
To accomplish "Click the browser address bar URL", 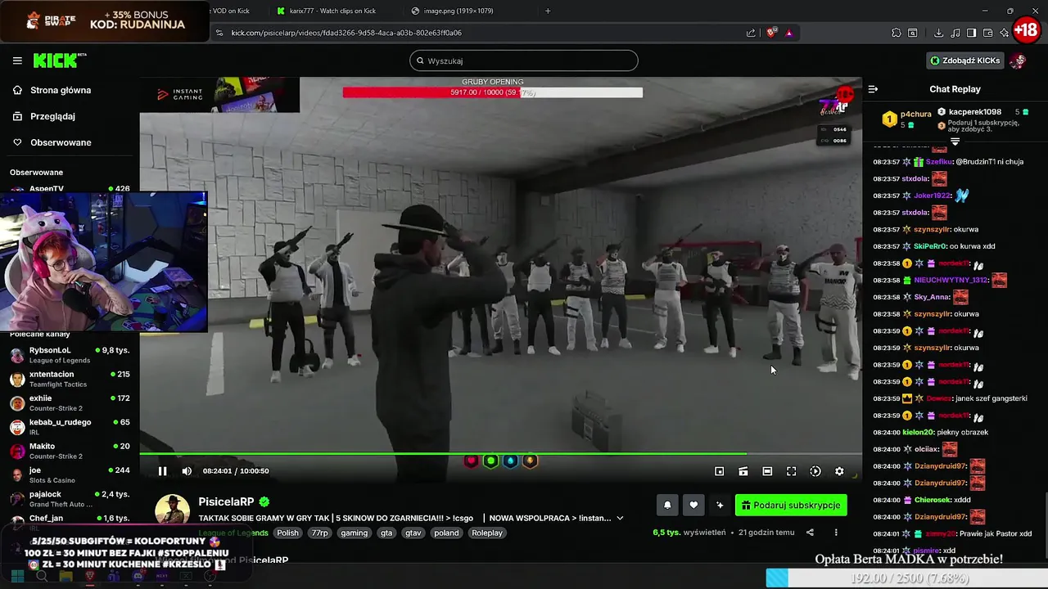I will click(346, 33).
